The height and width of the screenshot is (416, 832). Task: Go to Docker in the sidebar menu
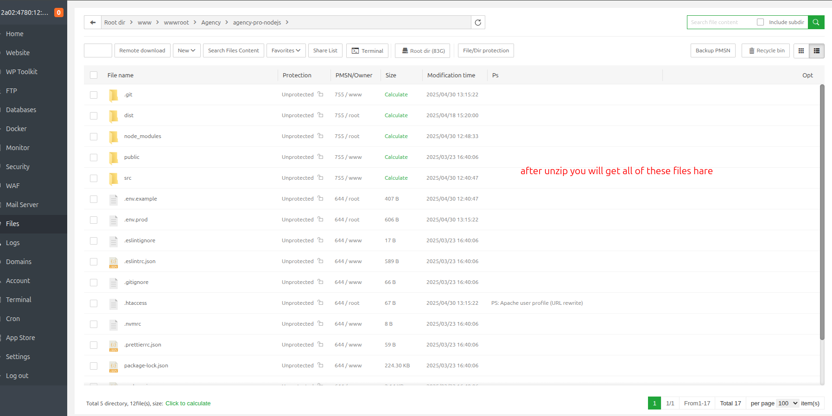click(x=16, y=129)
